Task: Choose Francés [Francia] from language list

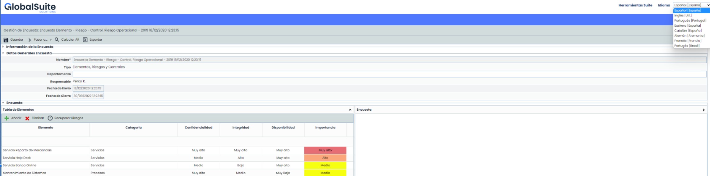Action: (688, 41)
